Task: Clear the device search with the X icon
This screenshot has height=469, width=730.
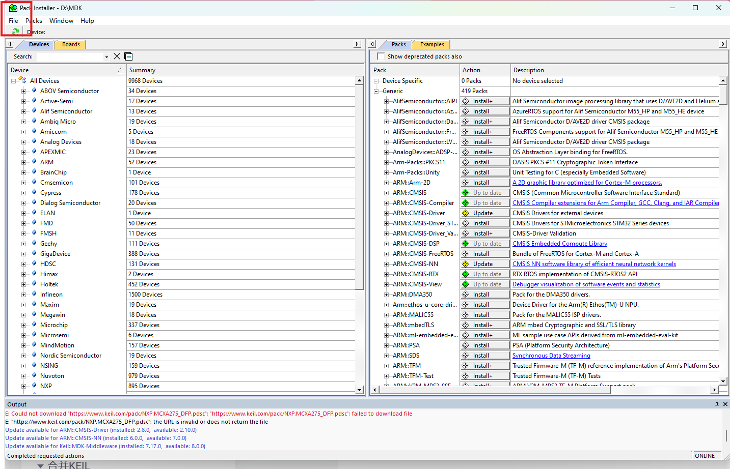Action: tap(117, 56)
